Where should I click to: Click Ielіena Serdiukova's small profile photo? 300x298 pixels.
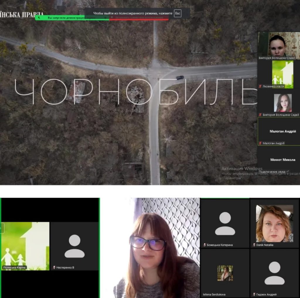225,273
